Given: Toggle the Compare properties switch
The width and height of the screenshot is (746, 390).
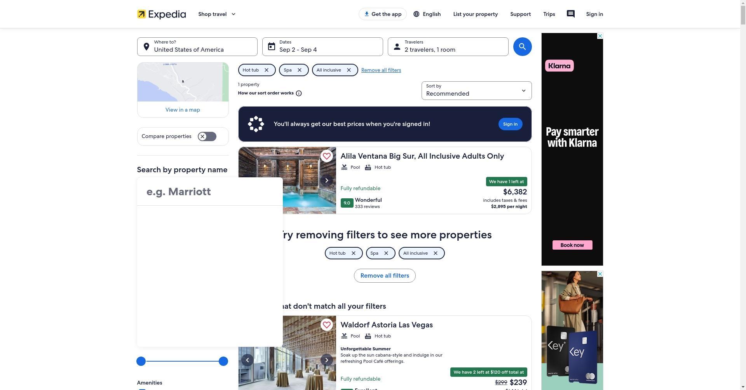Looking at the screenshot, I should coord(207,136).
